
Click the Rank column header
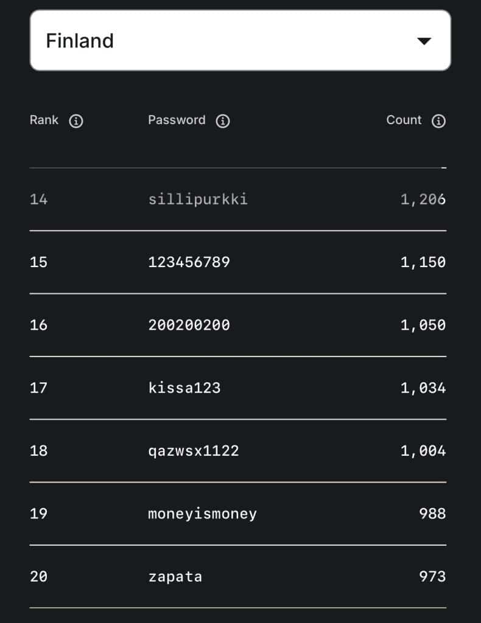44,120
